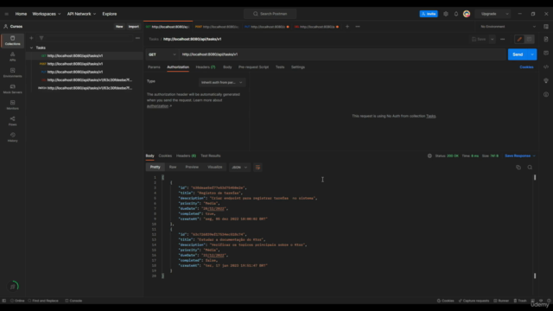The height and width of the screenshot is (311, 553).
Task: Open the Upgrade dropdown
Action: pos(494,14)
